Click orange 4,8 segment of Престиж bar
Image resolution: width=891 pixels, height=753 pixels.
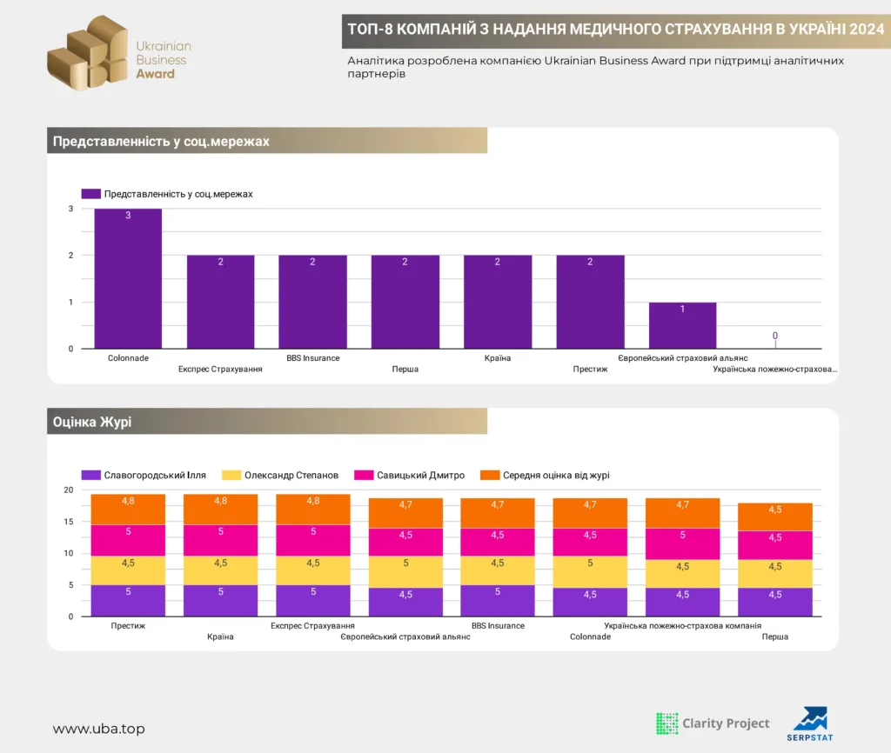point(128,509)
